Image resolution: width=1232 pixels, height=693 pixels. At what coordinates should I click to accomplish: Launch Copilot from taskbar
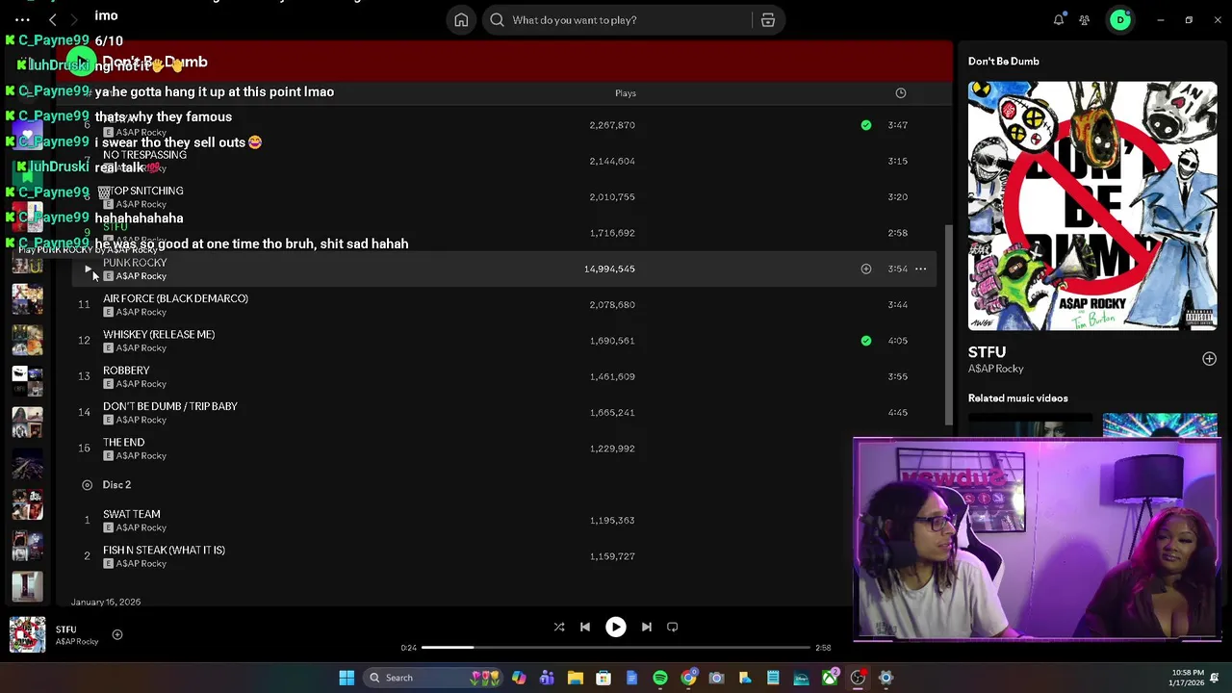click(x=519, y=678)
